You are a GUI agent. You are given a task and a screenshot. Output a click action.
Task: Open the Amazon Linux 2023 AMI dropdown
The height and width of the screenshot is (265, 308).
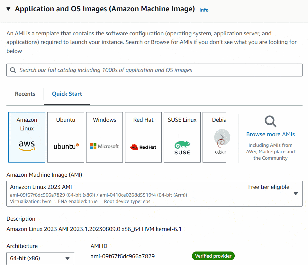[154, 194]
